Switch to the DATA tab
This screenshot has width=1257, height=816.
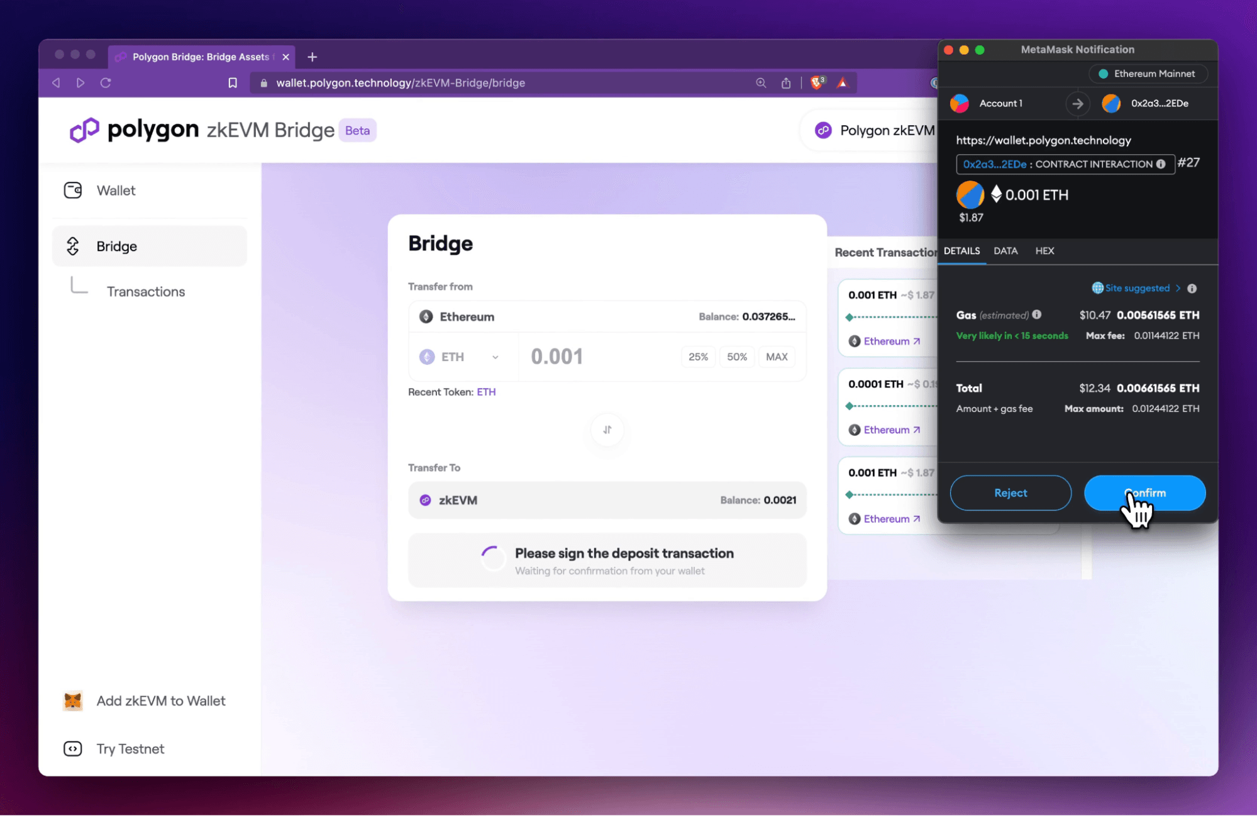coord(1005,250)
